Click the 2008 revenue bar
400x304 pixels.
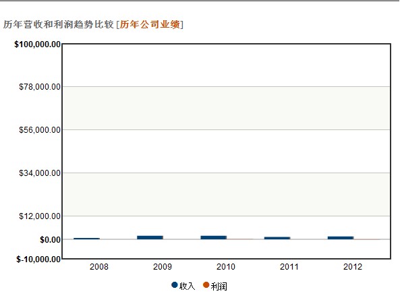pyautogui.click(x=86, y=239)
